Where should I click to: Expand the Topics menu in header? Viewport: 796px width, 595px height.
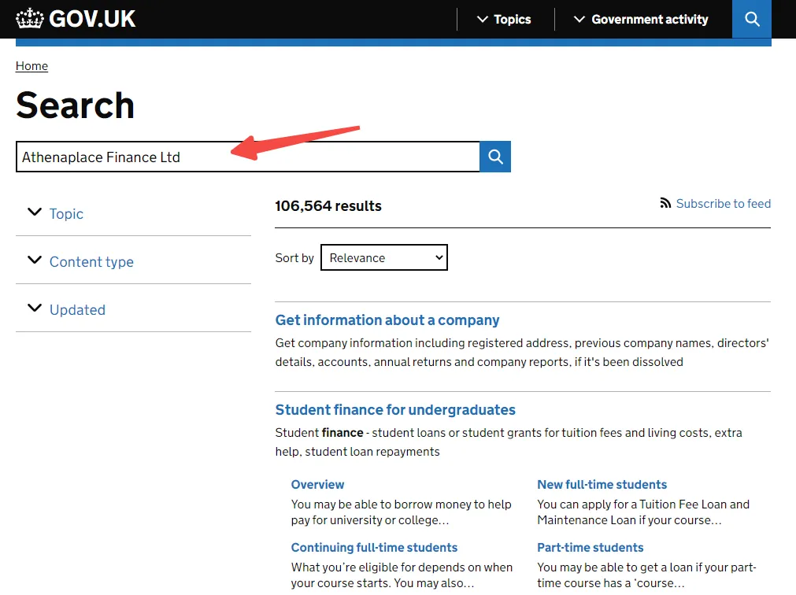504,19
